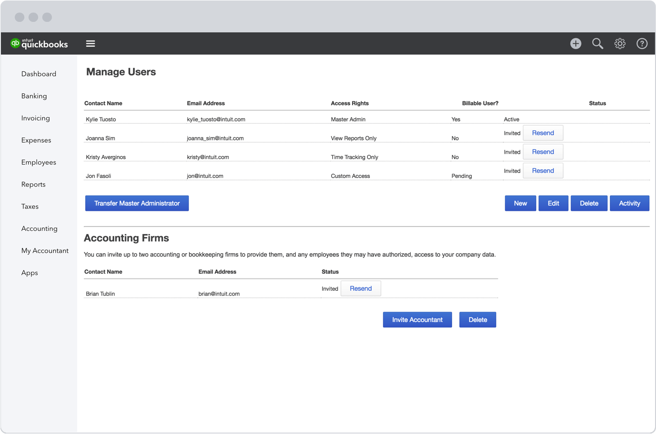Select the Kylie Tuosto user row
656x434 pixels.
101,119
